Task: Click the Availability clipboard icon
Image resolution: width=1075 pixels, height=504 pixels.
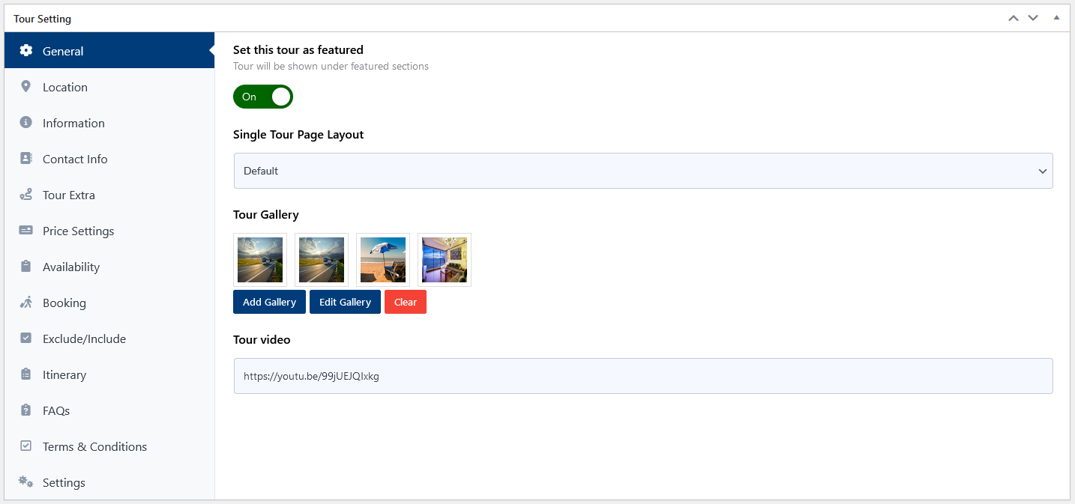Action: click(x=26, y=267)
